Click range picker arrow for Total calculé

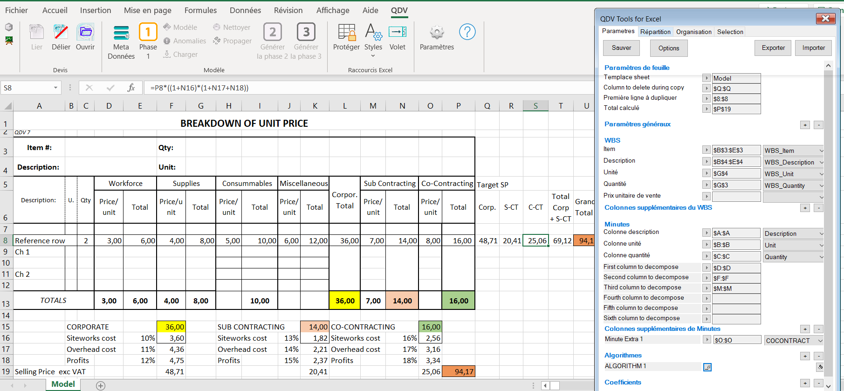(x=707, y=109)
